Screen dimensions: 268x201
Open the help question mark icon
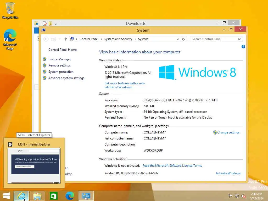(x=243, y=47)
